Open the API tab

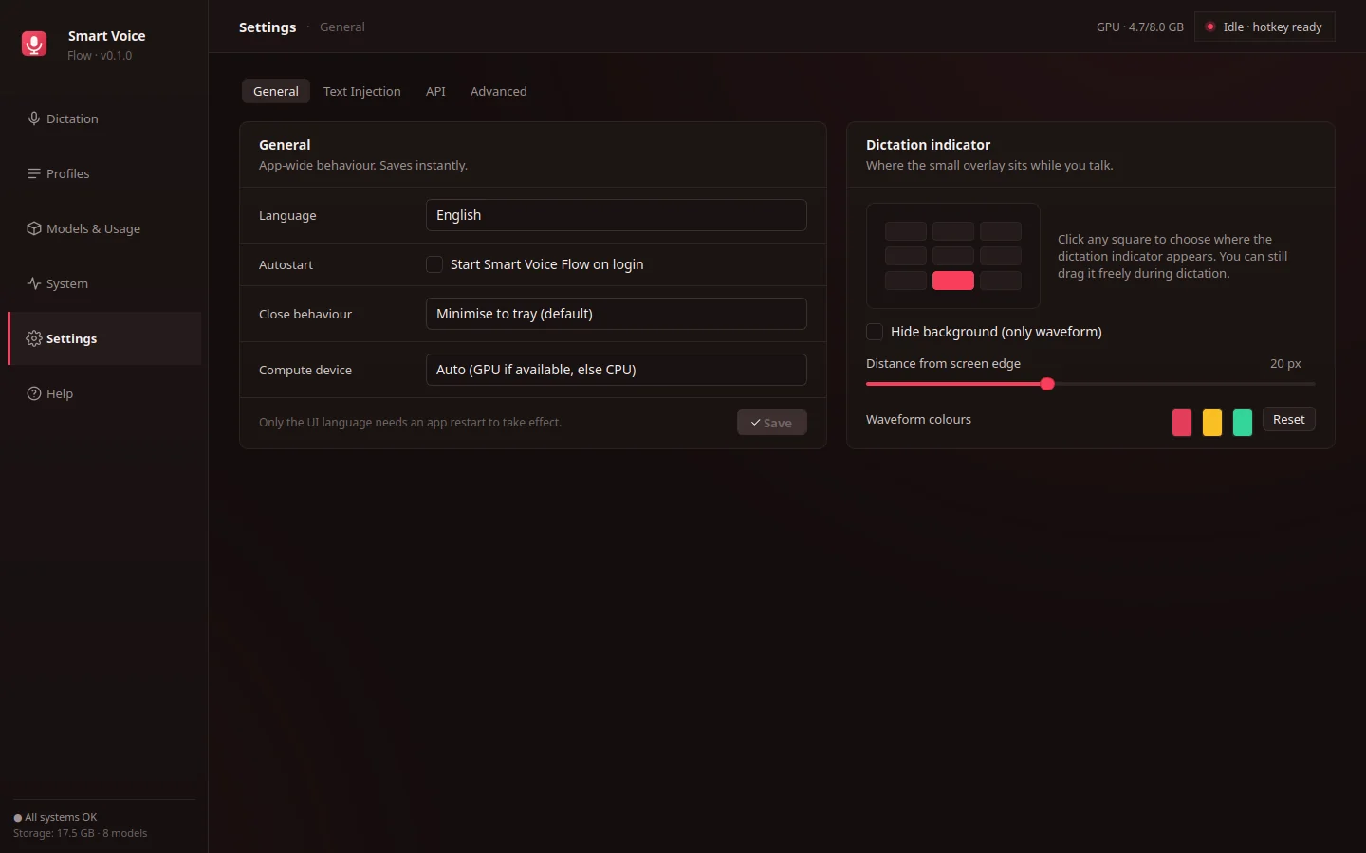[x=435, y=91]
